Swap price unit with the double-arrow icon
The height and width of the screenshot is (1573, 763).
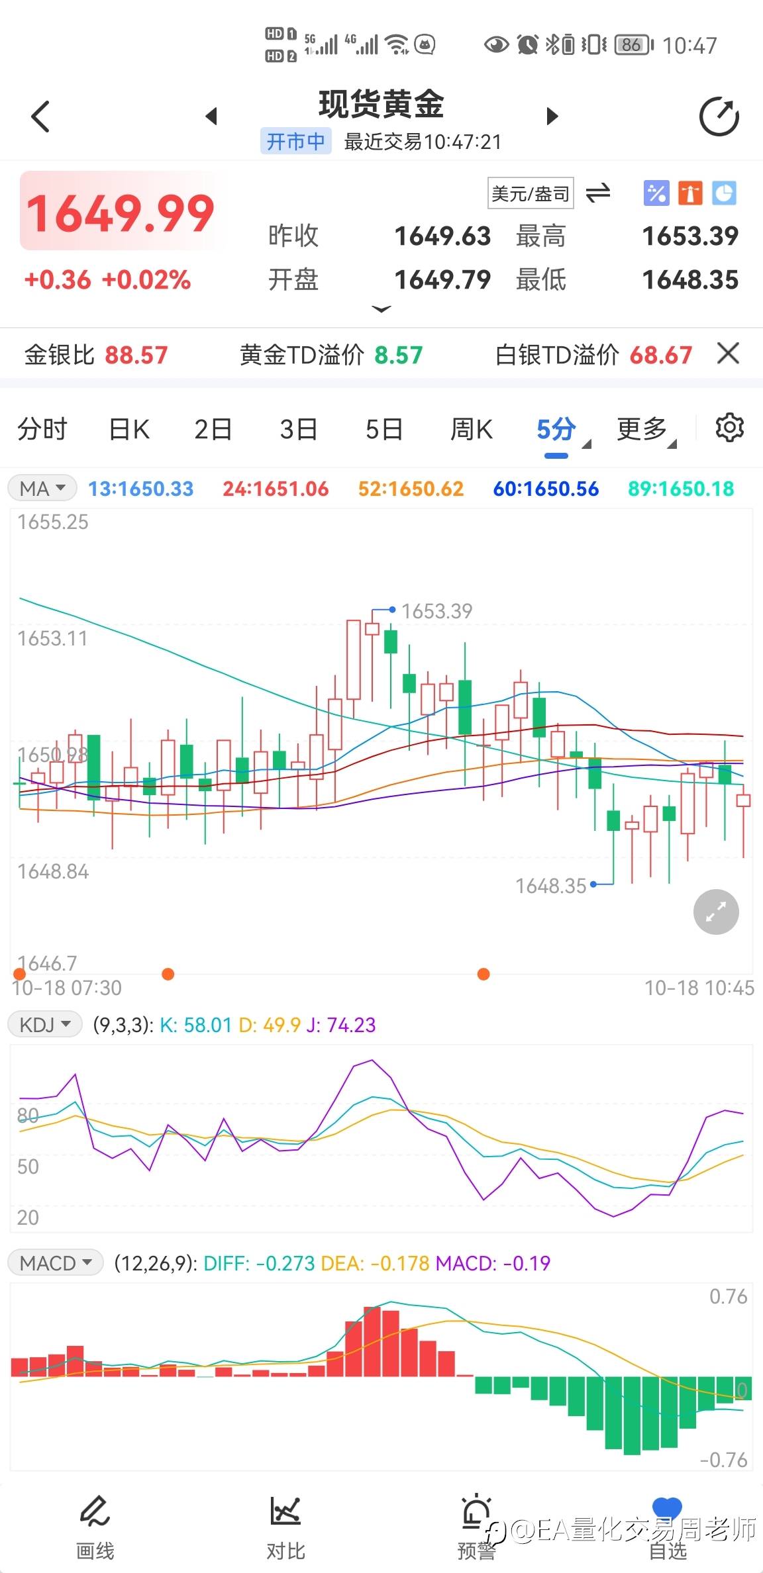click(x=598, y=193)
